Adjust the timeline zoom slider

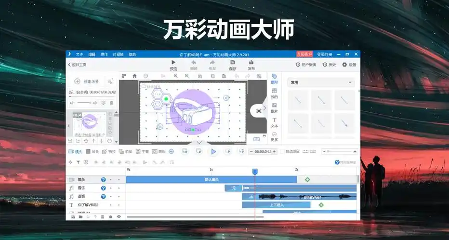(x=339, y=151)
